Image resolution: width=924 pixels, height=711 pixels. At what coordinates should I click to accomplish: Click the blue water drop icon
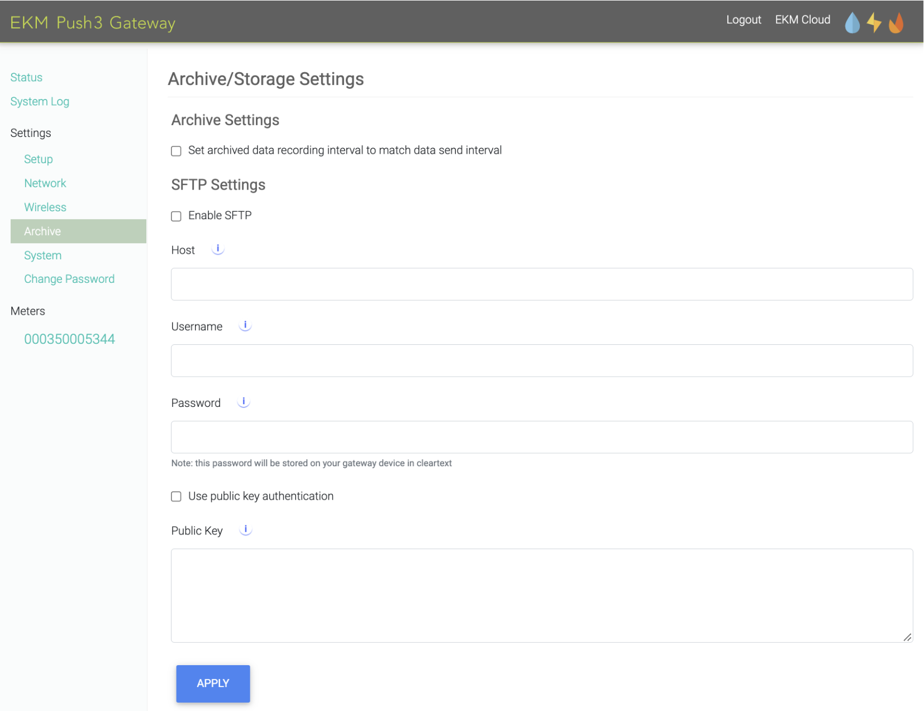(x=852, y=23)
